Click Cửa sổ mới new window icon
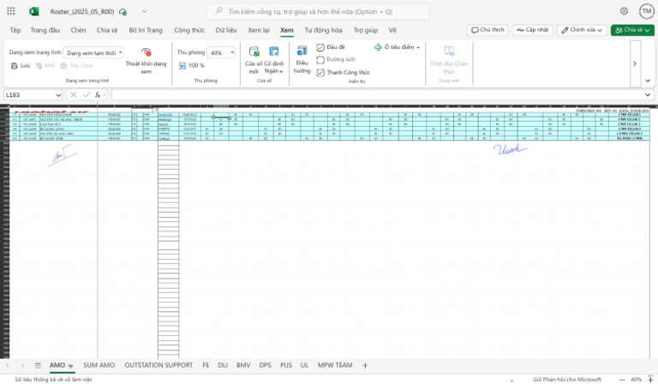Screen dimensions: 658x384 pyautogui.click(x=254, y=51)
